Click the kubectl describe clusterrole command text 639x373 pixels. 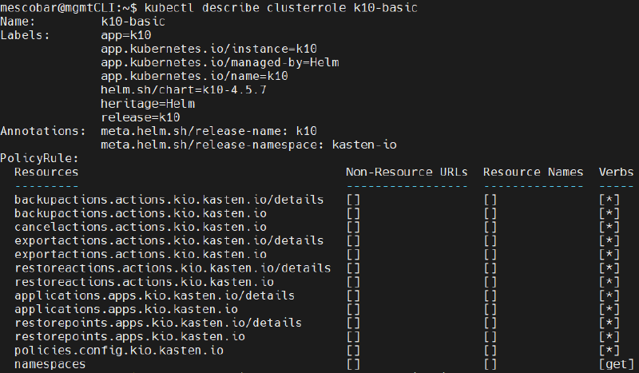[x=281, y=7]
